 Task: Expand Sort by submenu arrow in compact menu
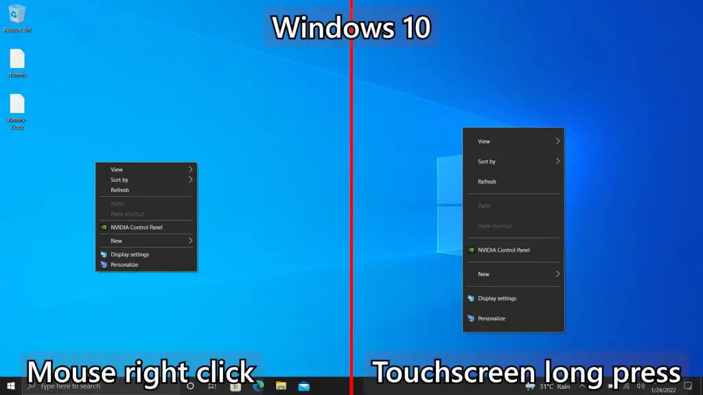click(191, 180)
